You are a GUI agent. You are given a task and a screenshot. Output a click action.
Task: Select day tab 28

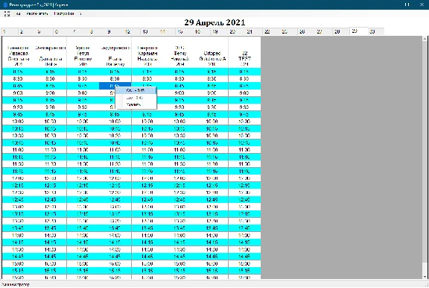[x=341, y=32]
